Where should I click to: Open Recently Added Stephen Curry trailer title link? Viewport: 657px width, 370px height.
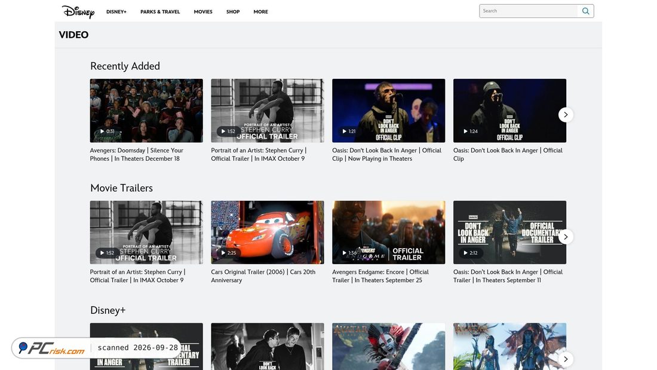pyautogui.click(x=259, y=154)
